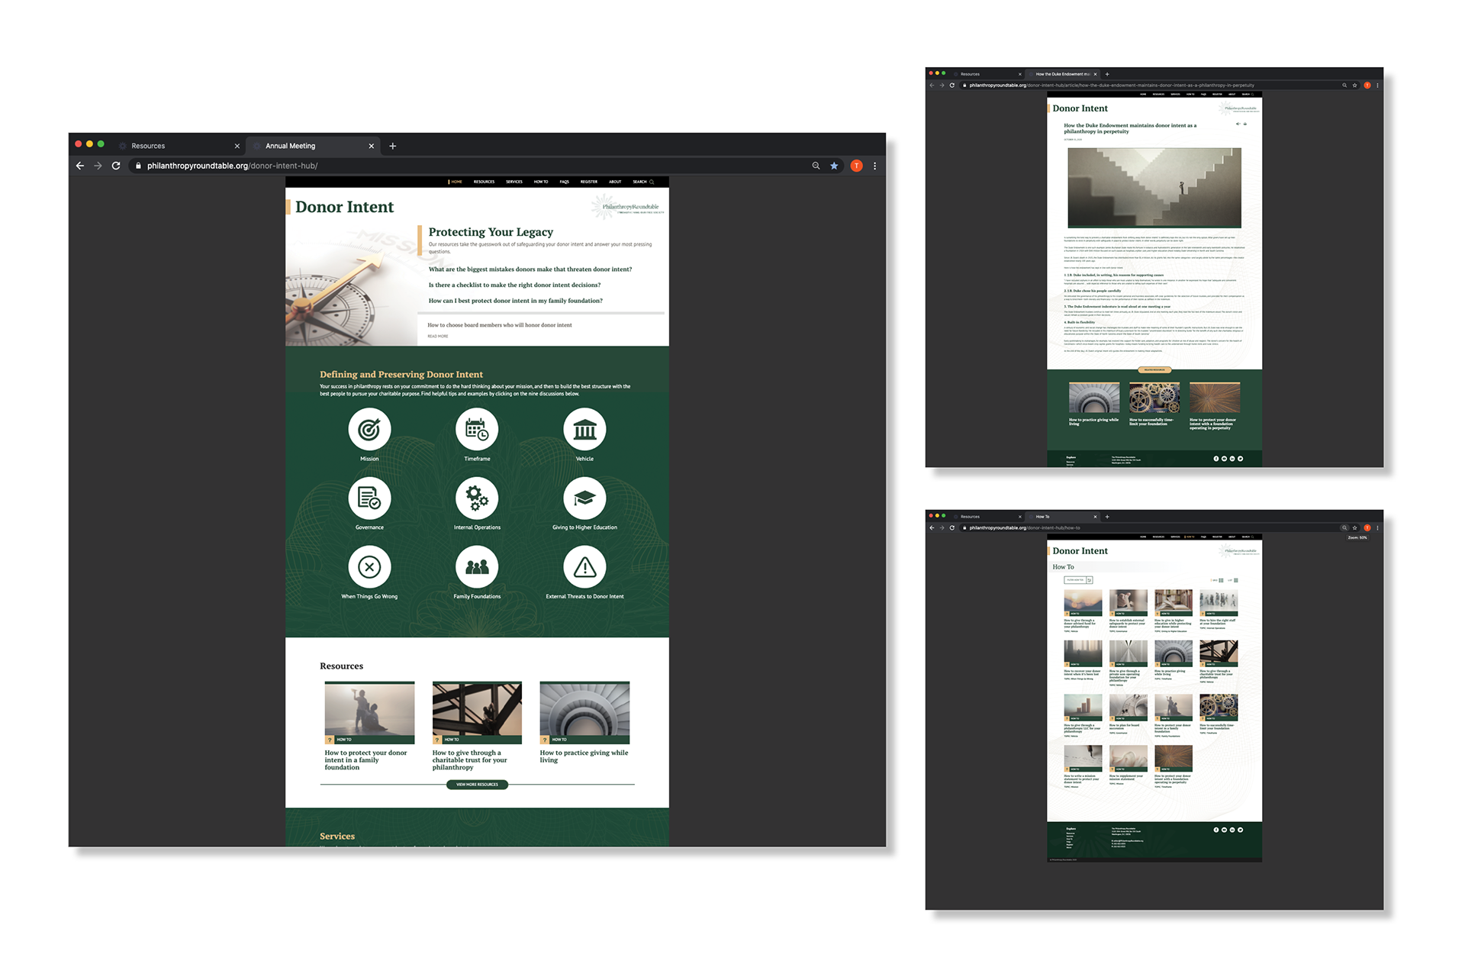
Task: Select the Governance document icon
Action: [369, 498]
